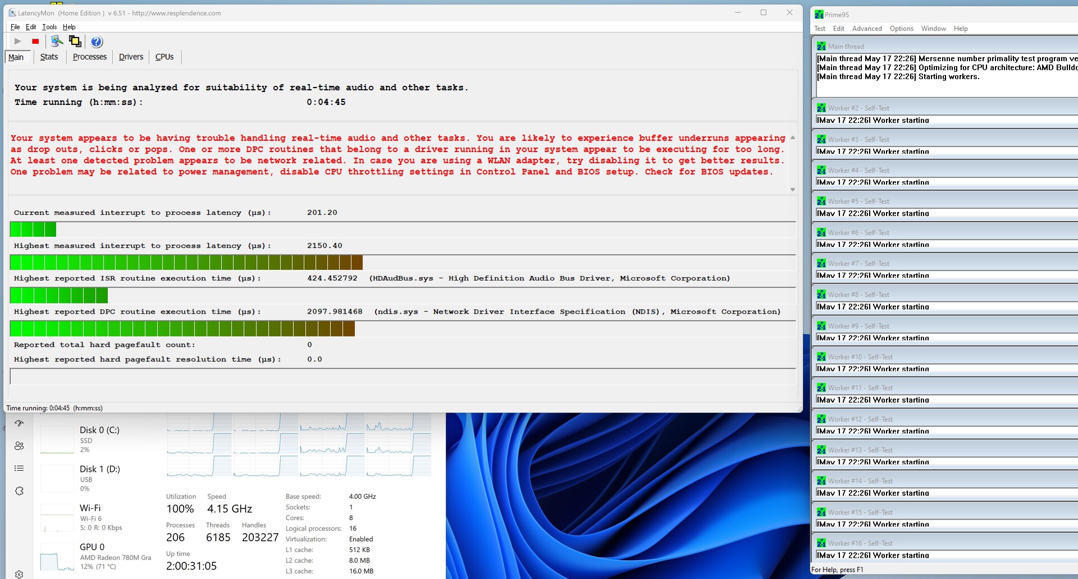Click the warning text scrollbar down arrow
The height and width of the screenshot is (579, 1078).
[793, 190]
